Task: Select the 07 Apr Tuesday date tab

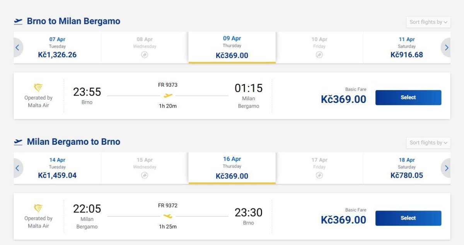Action: tap(57, 47)
